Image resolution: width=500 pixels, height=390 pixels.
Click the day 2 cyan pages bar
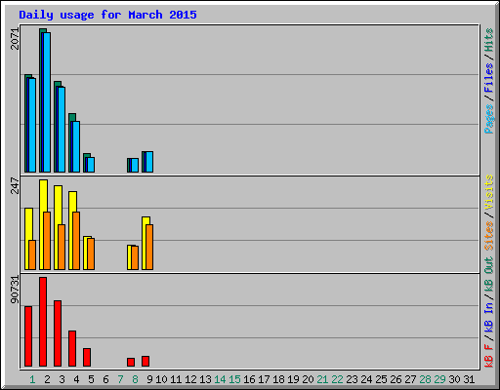pyautogui.click(x=47, y=102)
